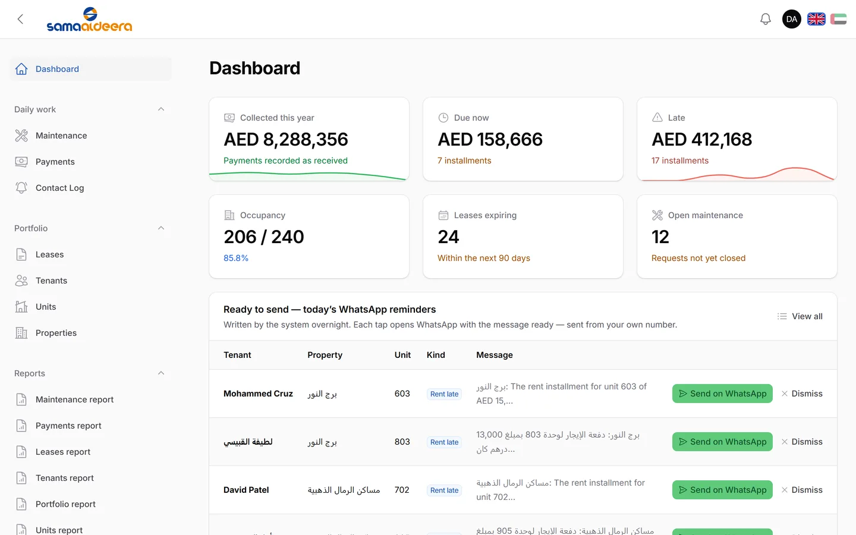Click the Properties building icon in sidebar
Image resolution: width=856 pixels, height=535 pixels.
[x=21, y=333]
